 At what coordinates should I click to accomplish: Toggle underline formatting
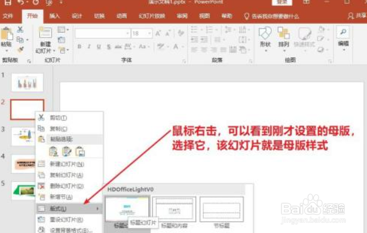99,46
